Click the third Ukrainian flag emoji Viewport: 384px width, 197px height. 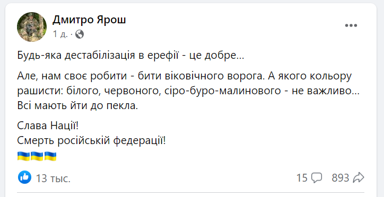click(x=50, y=156)
